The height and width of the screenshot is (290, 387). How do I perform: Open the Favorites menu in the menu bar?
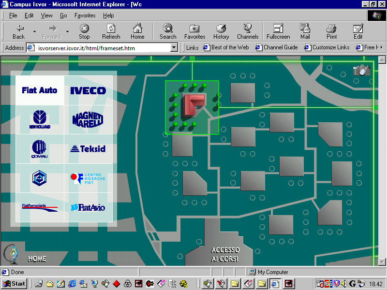[x=85, y=15]
